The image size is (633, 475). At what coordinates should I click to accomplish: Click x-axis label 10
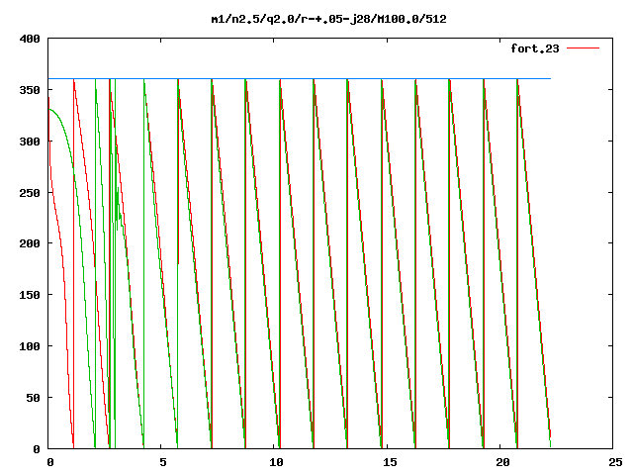coord(276,462)
